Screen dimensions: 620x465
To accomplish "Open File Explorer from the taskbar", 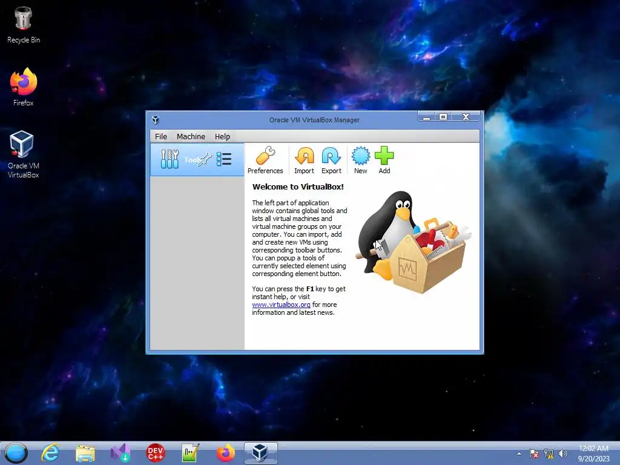I will pos(85,453).
